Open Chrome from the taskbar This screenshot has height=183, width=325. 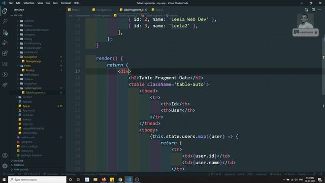point(120,179)
